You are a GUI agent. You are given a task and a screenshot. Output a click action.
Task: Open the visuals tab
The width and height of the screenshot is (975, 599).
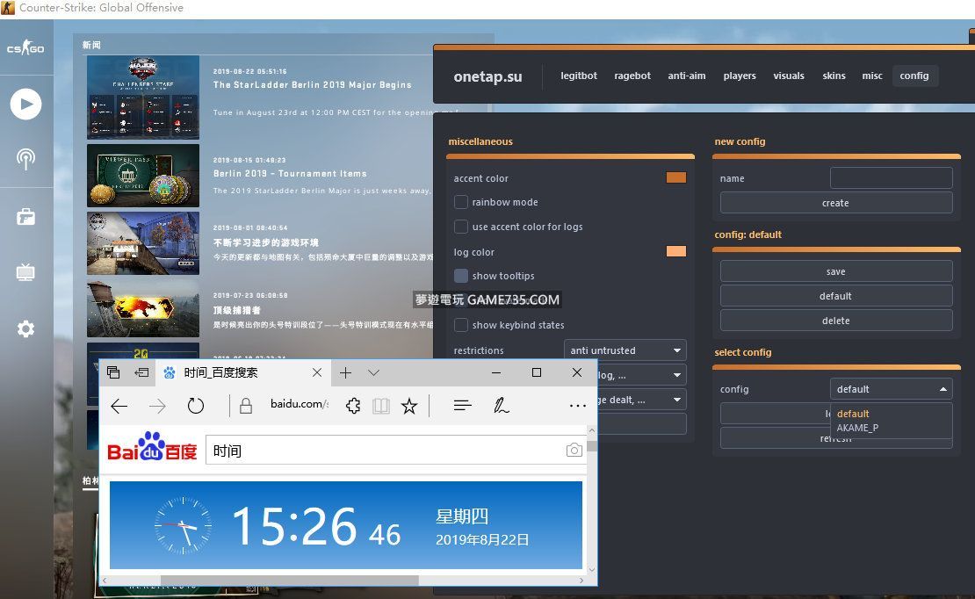click(x=788, y=76)
